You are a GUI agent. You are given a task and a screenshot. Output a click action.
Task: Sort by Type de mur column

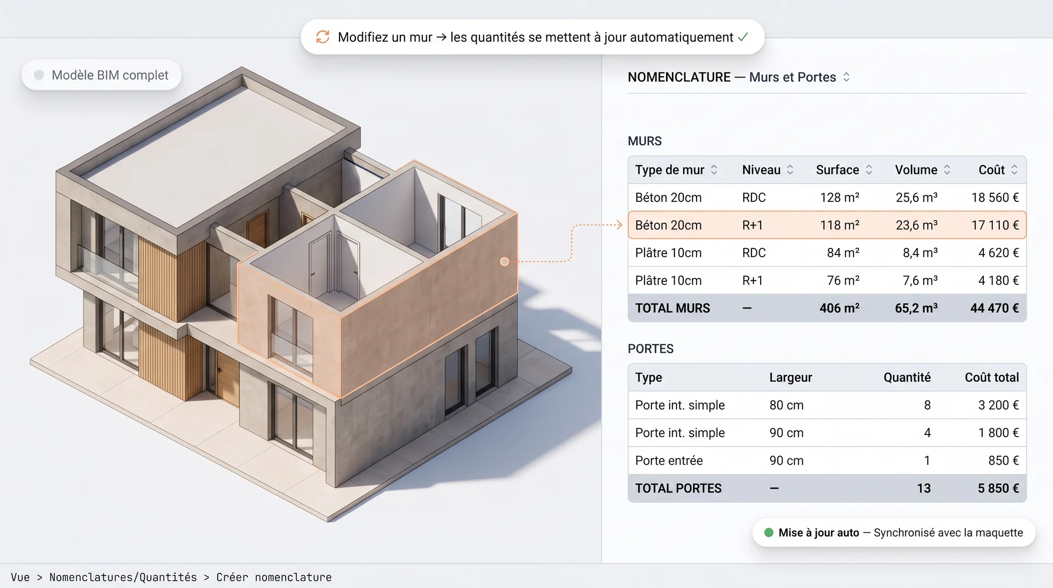click(714, 170)
